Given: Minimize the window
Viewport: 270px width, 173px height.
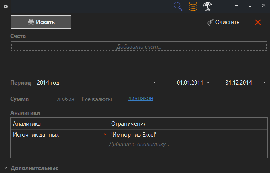Looking at the screenshot, I should (x=237, y=6).
